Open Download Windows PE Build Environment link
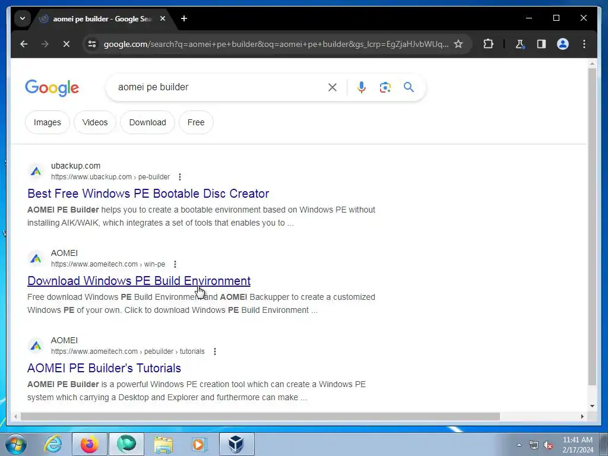 (x=139, y=281)
